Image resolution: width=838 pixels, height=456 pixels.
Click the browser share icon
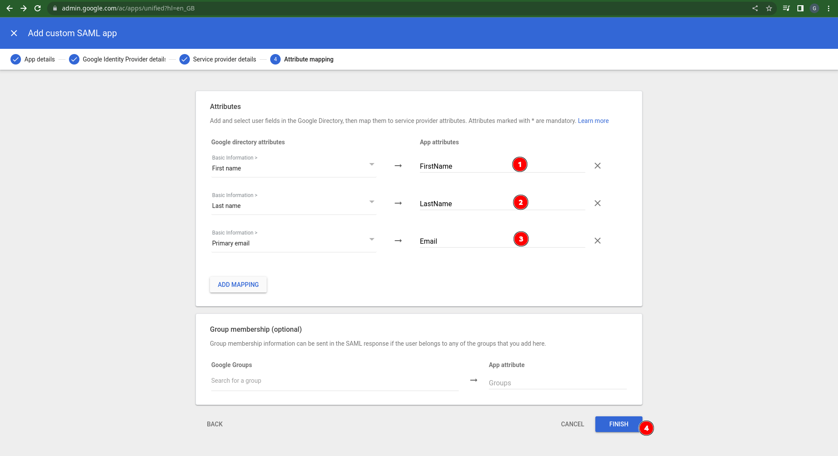point(755,8)
